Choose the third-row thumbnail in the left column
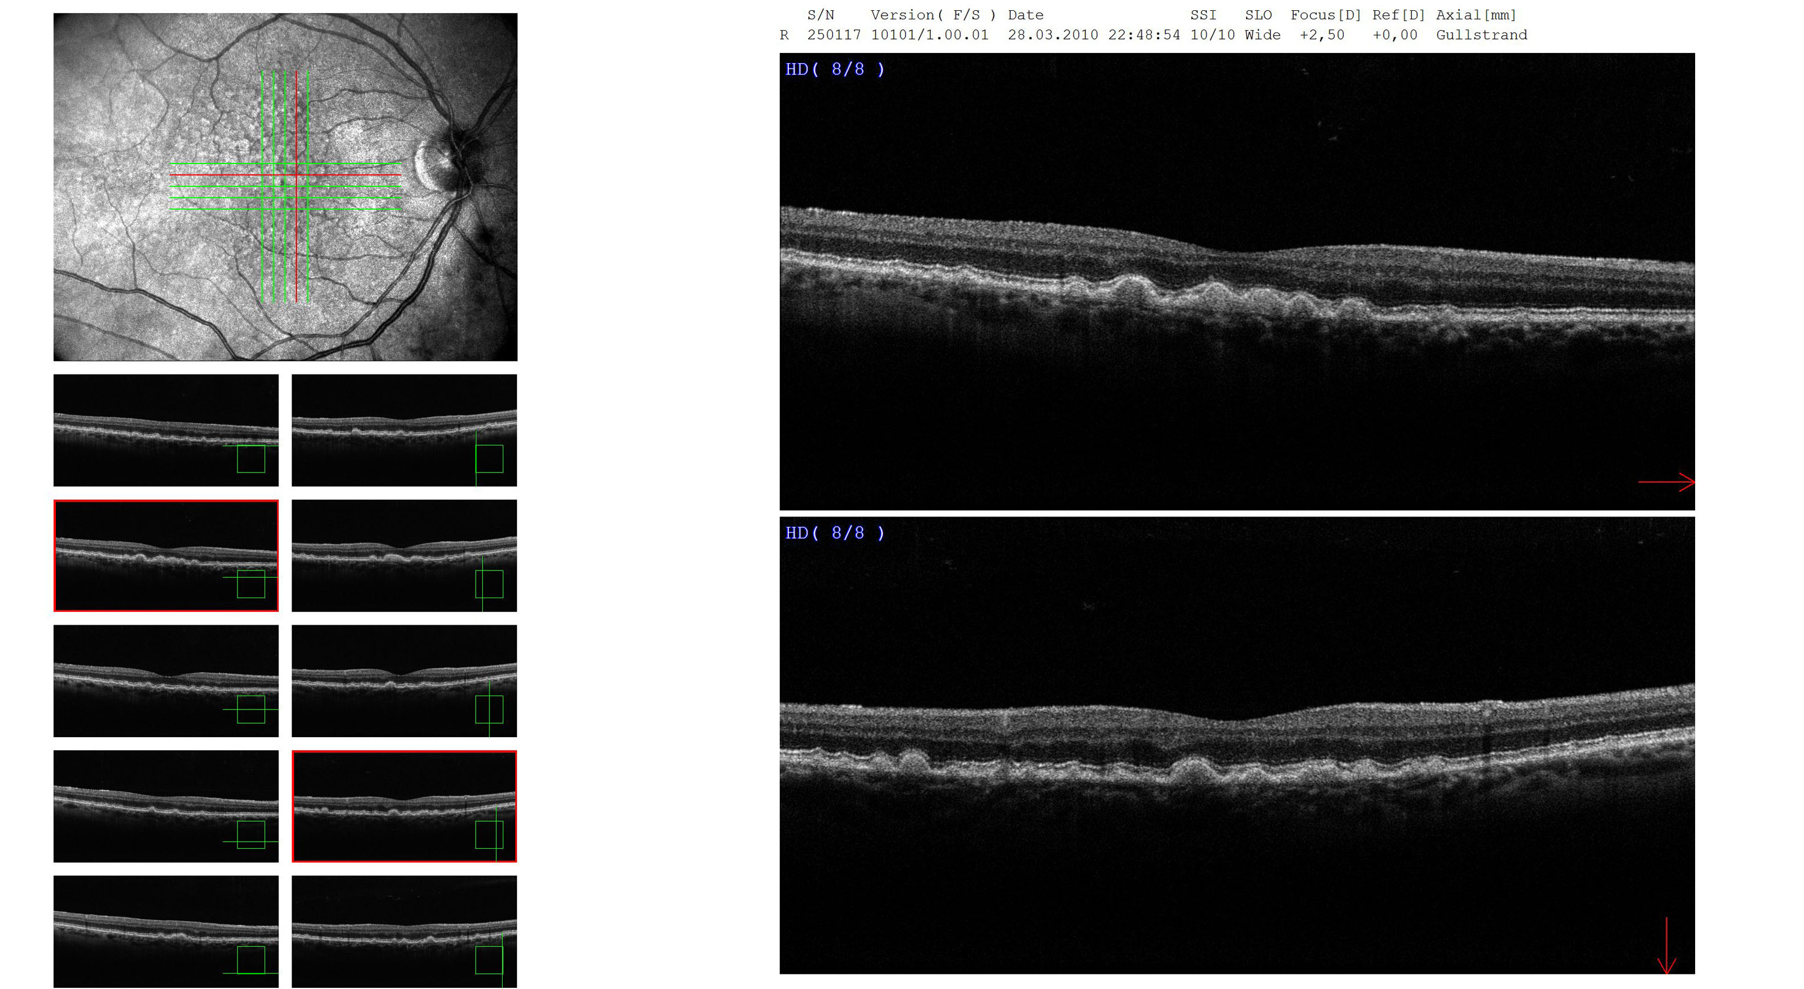This screenshot has height=989, width=1804. [166, 681]
